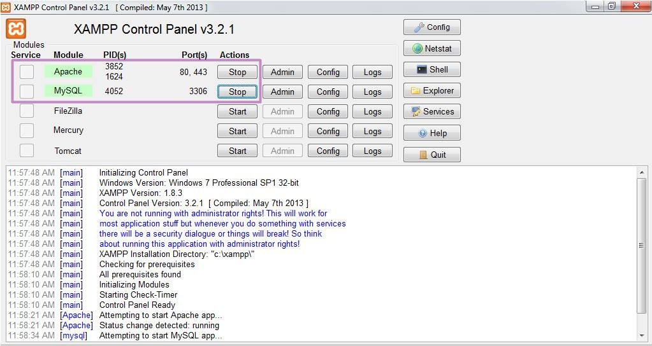Quit the XAMPP Control Panel
Image resolution: width=652 pixels, height=346 pixels.
click(431, 155)
